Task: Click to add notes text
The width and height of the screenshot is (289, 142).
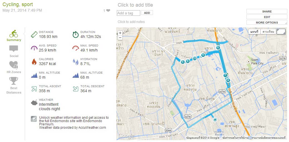Action: (131, 22)
